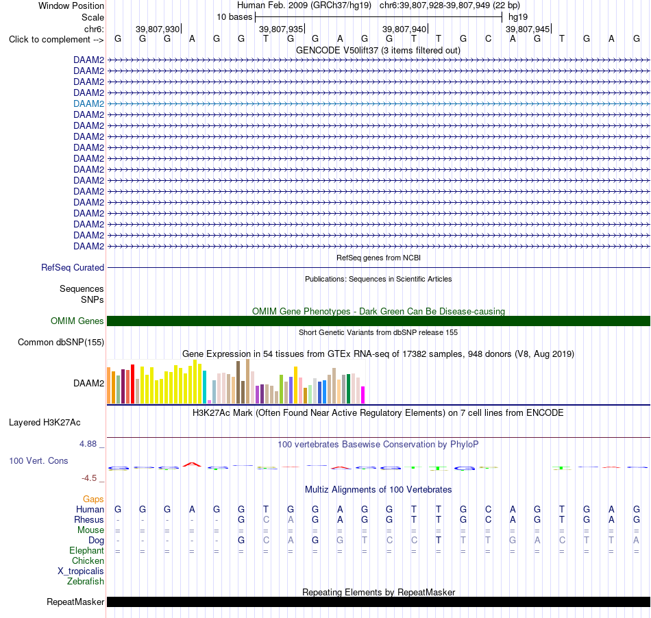
Task: Open the OMIM Genes track label
Action: [77, 321]
